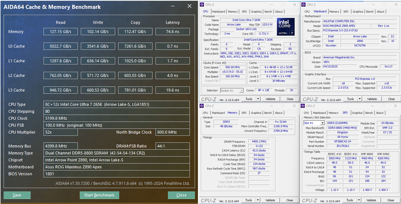
Task: Open Tools dropdown arrow in CPU tab window
Action: 258,99
